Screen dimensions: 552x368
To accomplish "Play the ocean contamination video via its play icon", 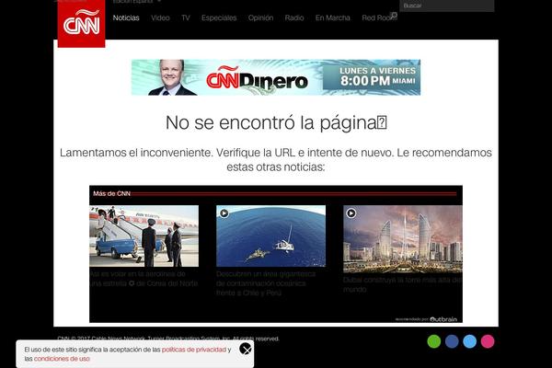I will point(224,213).
